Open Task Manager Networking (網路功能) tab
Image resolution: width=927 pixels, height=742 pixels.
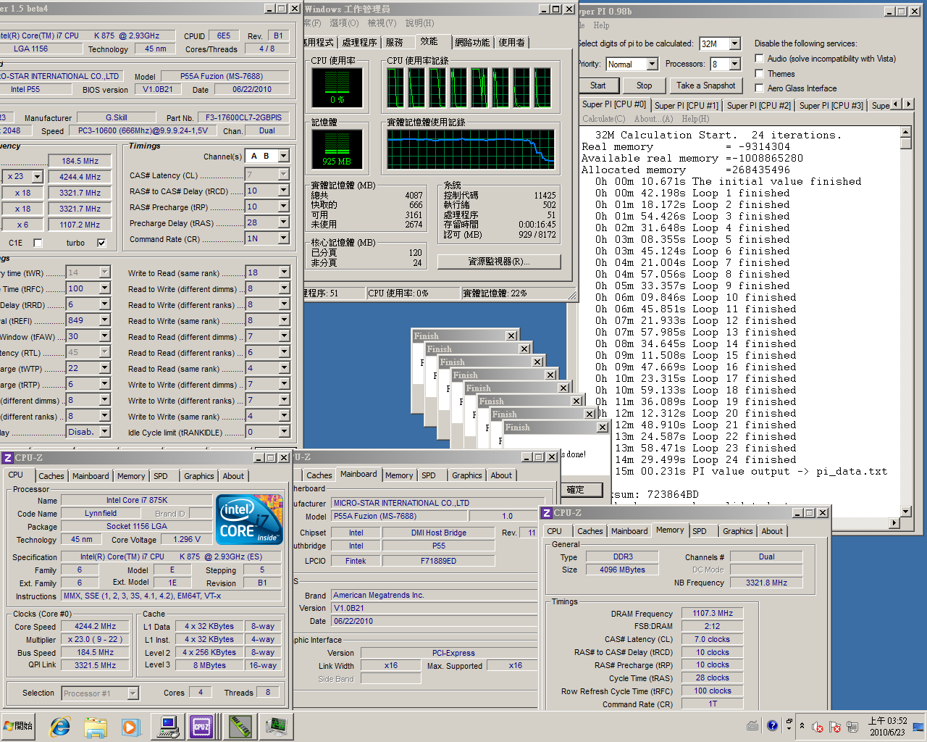tap(472, 43)
